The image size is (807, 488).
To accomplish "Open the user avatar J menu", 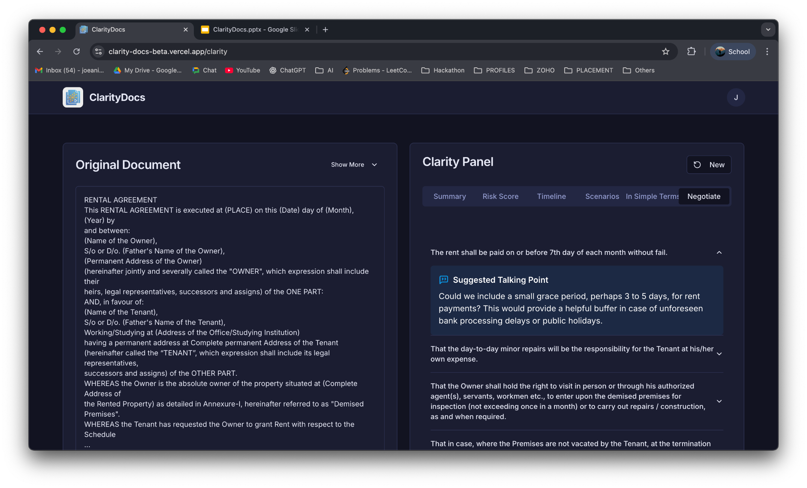I will click(x=735, y=97).
